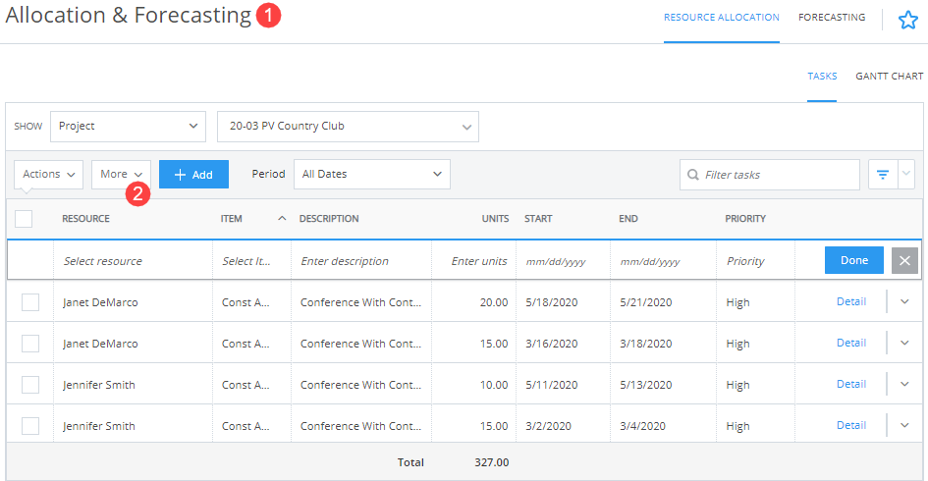Click the Select resource field
The height and width of the screenshot is (481, 928).
point(134,261)
